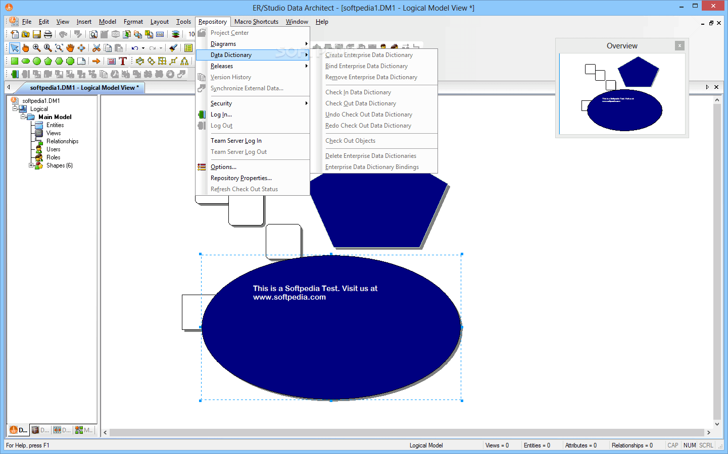Open the File menu
Image resolution: width=728 pixels, height=454 pixels.
coord(27,22)
